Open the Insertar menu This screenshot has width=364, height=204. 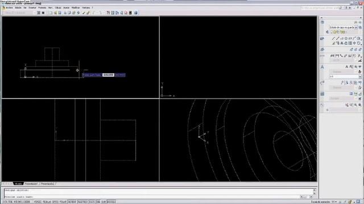pos(32,7)
